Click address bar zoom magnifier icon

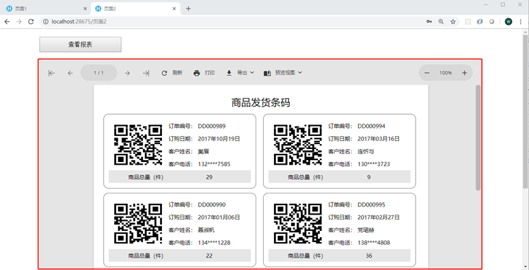[x=441, y=22]
